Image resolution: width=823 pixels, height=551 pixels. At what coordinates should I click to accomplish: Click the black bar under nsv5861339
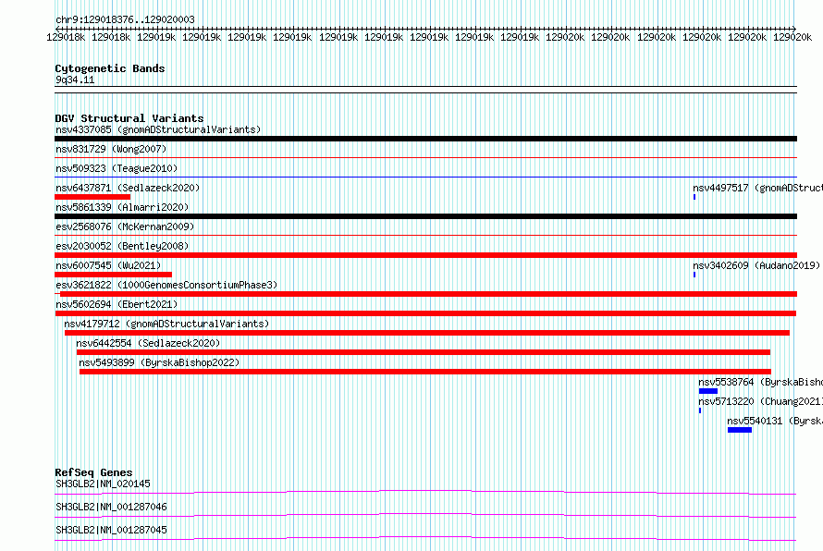pyautogui.click(x=425, y=216)
